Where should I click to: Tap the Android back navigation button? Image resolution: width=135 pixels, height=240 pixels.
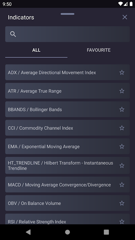pyautogui.click(x=28, y=232)
